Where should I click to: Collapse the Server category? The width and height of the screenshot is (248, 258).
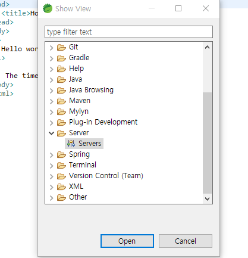(x=51, y=133)
